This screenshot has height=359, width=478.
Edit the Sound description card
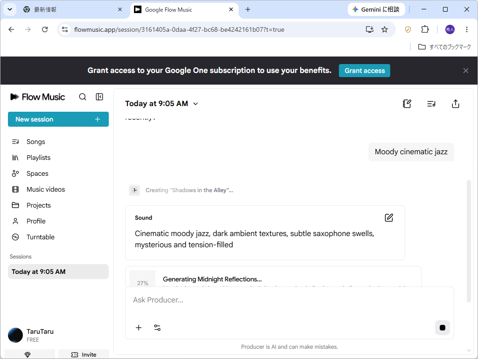pyautogui.click(x=389, y=218)
